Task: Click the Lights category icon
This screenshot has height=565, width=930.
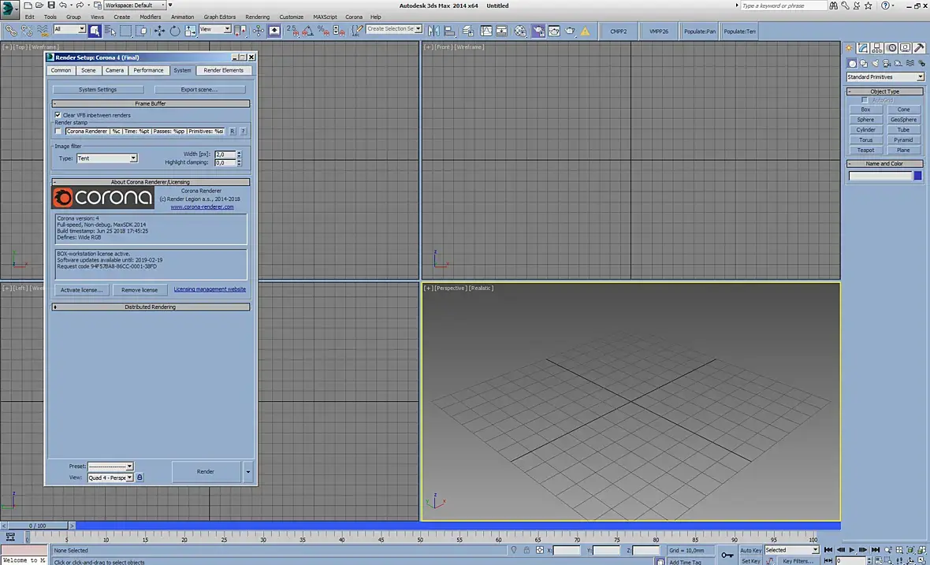Action: [875, 63]
